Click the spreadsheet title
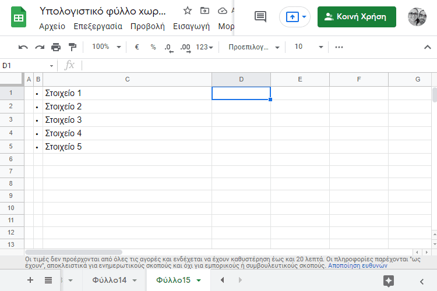 pyautogui.click(x=103, y=12)
